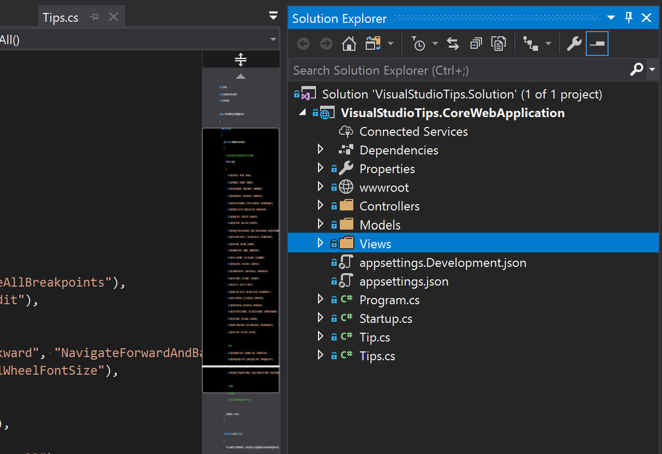Collapse the VisualStudioTips.CoreWebApplication project
Screen dimensions: 662x454
[302, 112]
